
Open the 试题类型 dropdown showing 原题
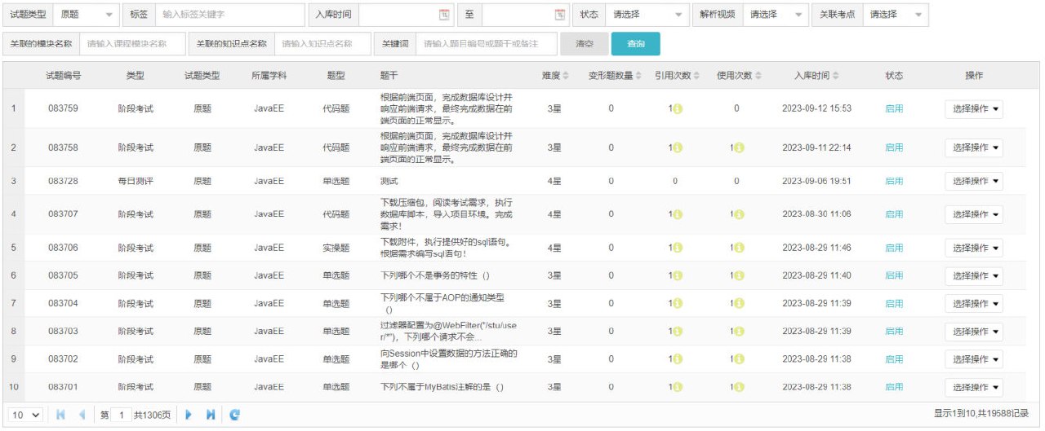pos(87,15)
